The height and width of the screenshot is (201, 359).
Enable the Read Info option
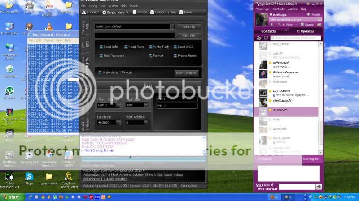tap(101, 47)
